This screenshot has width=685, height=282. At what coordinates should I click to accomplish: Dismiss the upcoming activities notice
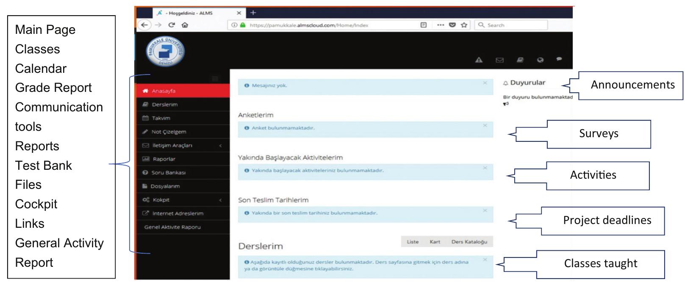coord(485,168)
